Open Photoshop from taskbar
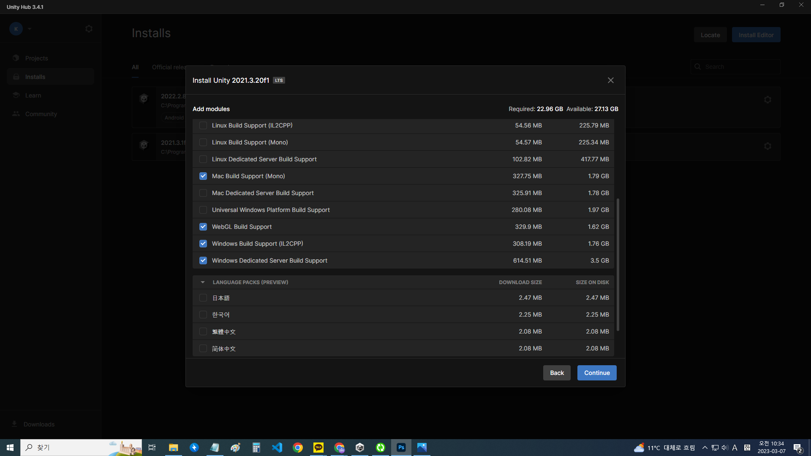Screen dimensions: 811x456 tap(401, 448)
